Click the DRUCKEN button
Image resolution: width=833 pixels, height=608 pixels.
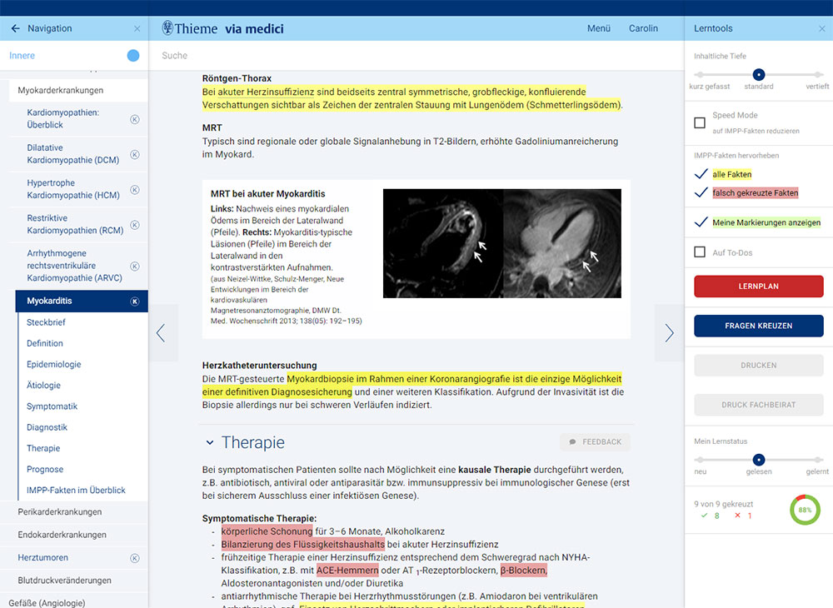pyautogui.click(x=759, y=366)
